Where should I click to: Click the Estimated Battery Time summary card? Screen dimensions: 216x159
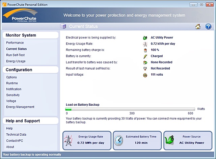137,140
